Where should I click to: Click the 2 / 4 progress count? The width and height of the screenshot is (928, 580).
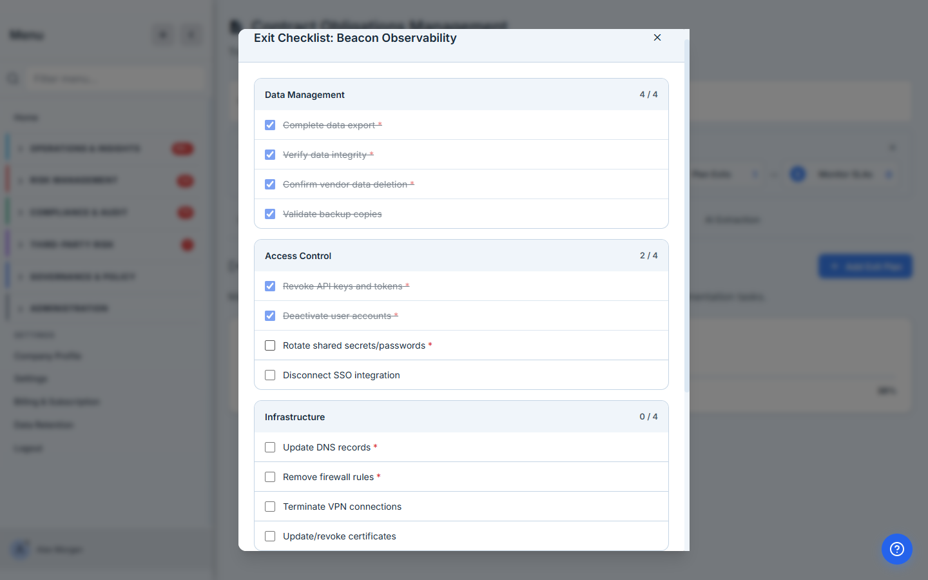pyautogui.click(x=648, y=256)
